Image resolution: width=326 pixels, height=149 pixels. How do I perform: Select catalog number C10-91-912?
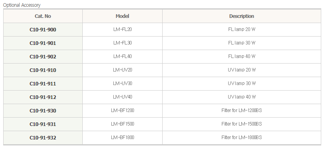pos(43,97)
